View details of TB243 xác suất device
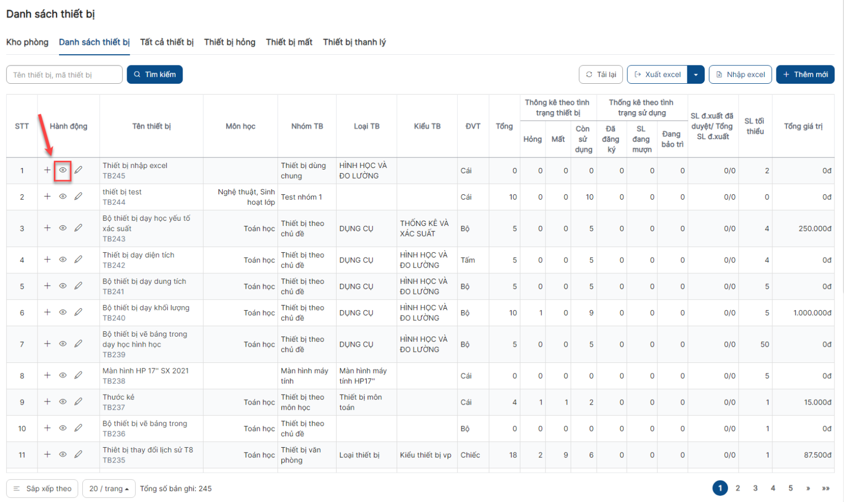The image size is (844, 502). (63, 228)
